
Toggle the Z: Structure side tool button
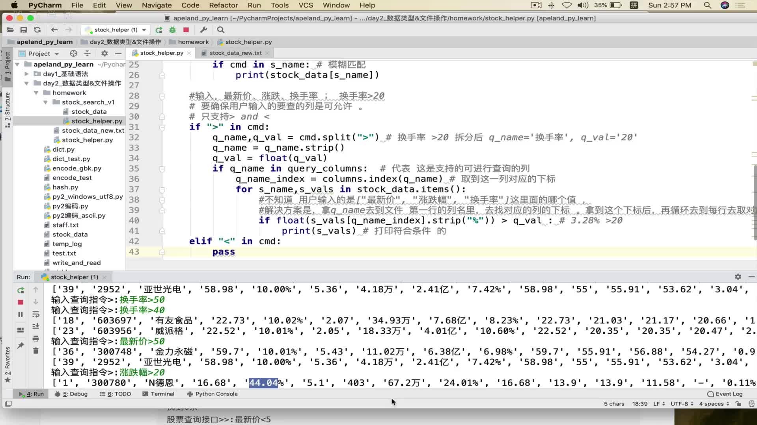(x=7, y=110)
